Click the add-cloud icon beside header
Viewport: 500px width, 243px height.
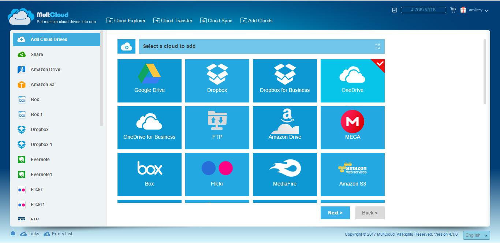point(126,46)
